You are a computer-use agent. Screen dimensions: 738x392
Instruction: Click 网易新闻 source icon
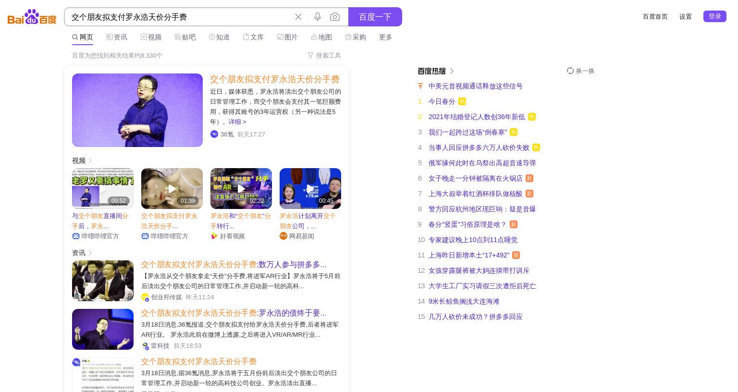pyautogui.click(x=283, y=236)
